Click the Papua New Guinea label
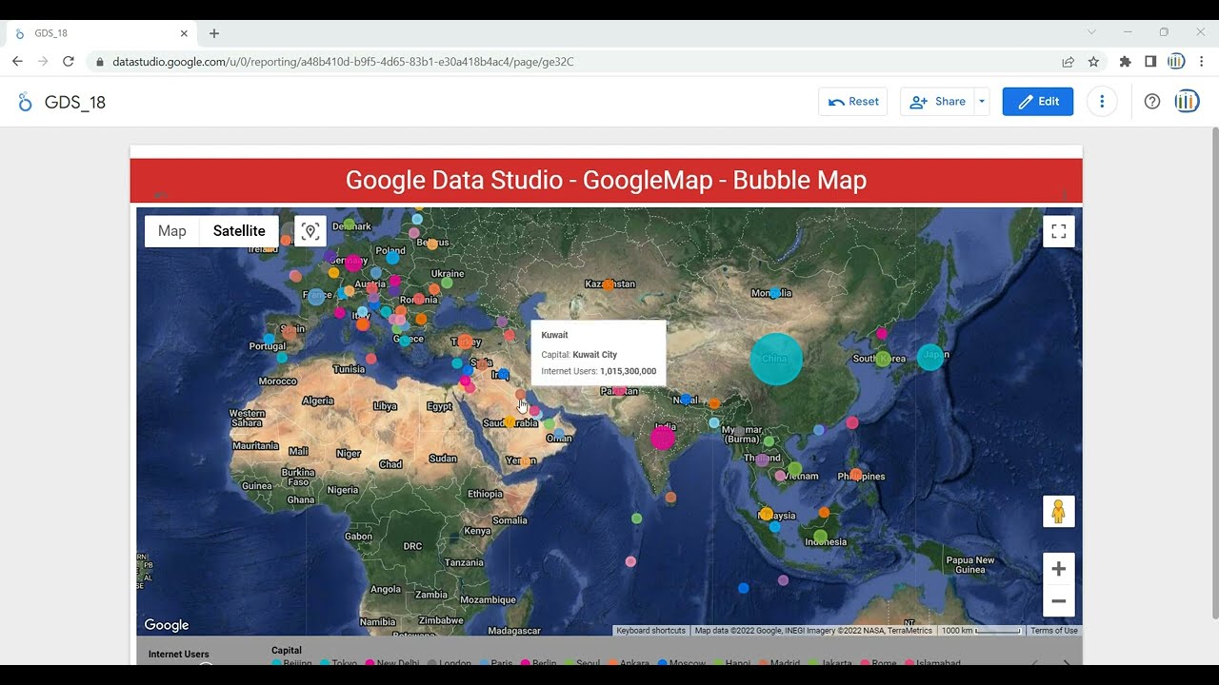The height and width of the screenshot is (685, 1219). pos(970,565)
